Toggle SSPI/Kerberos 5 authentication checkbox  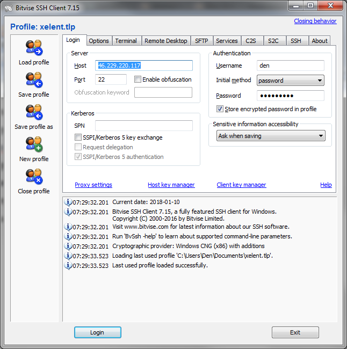(78, 157)
